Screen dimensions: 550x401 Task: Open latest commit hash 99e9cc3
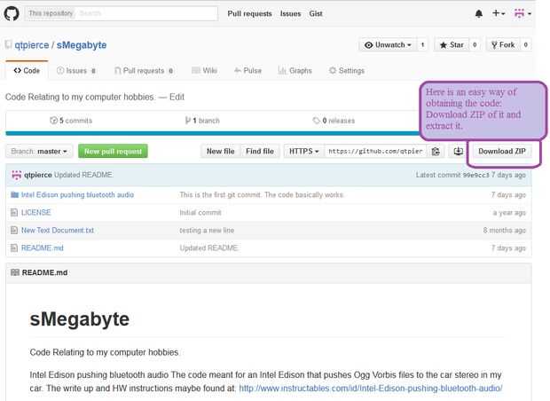(x=476, y=175)
